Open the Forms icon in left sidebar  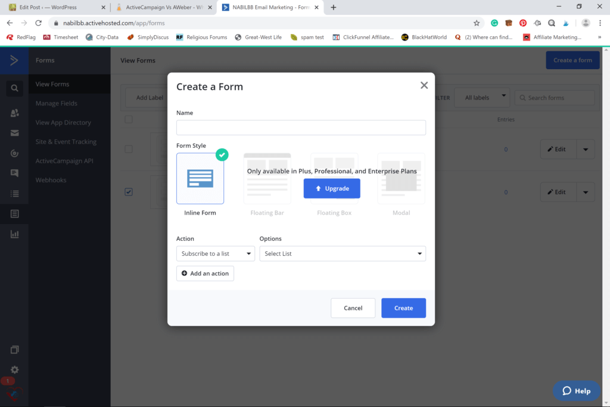point(14,213)
